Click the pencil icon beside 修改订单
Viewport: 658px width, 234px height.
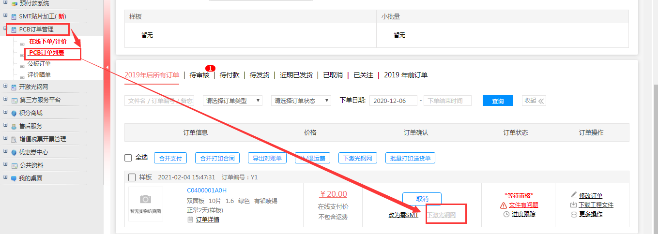(x=574, y=195)
